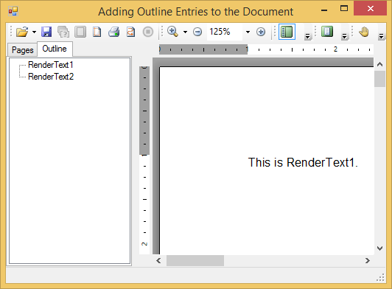
Task: Open the zoom tool dropdown arrow
Action: 185,32
